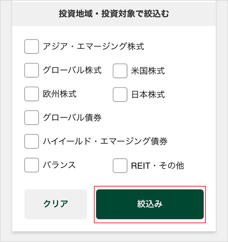This screenshot has width=228, height=242.
Task: Click the 投資地域・投資対象で絞込む header
Action: (114, 14)
